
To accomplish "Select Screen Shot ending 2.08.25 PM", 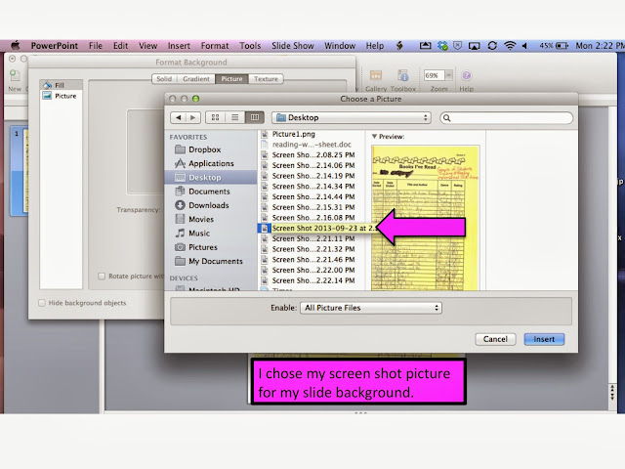I will (x=313, y=154).
